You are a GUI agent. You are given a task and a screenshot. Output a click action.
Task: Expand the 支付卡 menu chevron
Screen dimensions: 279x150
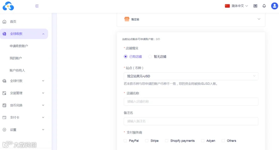43,118
